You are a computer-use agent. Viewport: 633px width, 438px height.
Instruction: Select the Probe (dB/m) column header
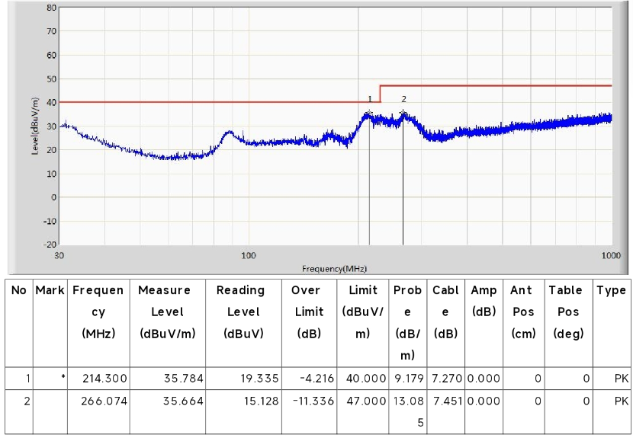point(407,323)
